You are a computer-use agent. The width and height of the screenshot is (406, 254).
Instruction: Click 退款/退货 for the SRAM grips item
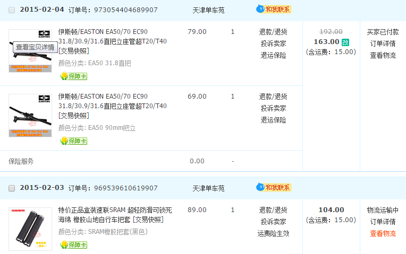pos(273,210)
